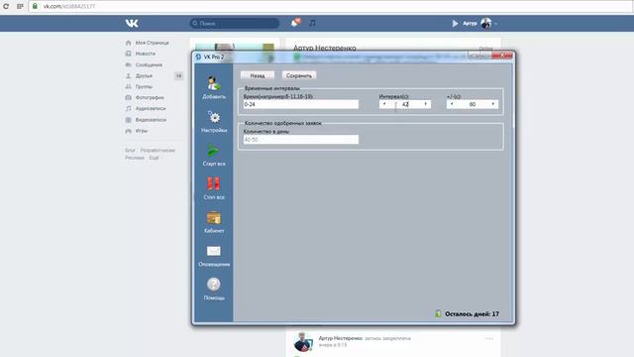
Task: Click the Количество в день input field
Action: pyautogui.click(x=301, y=140)
